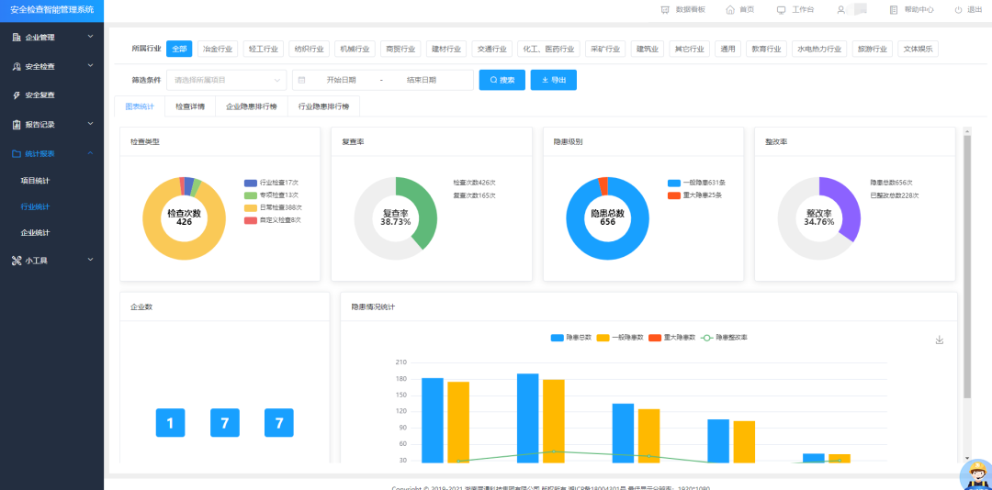The height and width of the screenshot is (490, 992).
Task: Open the worker mascot assistant icon
Action: click(975, 474)
